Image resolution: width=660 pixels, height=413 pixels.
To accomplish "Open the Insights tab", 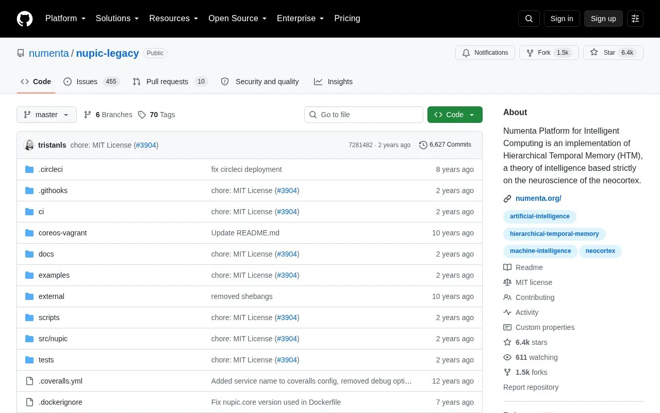I will (x=333, y=82).
